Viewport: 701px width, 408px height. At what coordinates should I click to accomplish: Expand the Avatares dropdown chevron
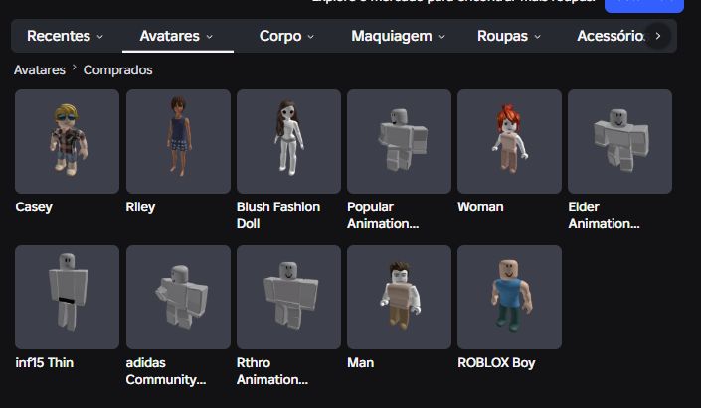[209, 37]
